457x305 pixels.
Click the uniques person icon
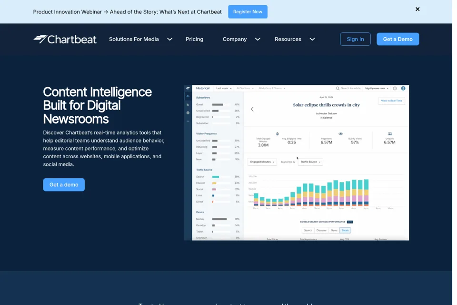[x=390, y=133]
